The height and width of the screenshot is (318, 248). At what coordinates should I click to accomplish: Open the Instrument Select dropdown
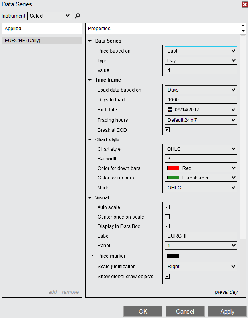coord(50,16)
